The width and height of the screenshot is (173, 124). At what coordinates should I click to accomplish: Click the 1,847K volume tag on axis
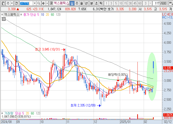tap(168, 115)
